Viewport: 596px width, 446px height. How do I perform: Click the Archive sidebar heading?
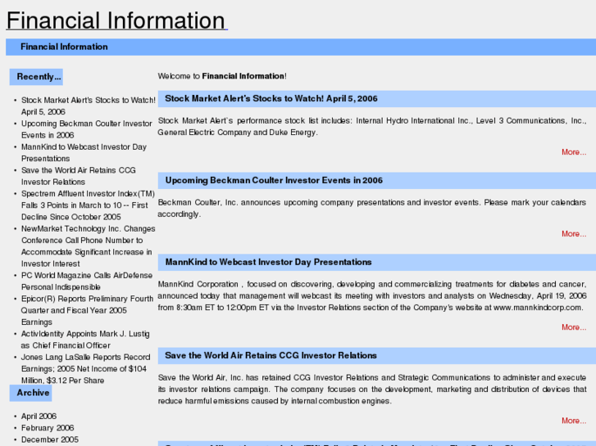point(30,393)
